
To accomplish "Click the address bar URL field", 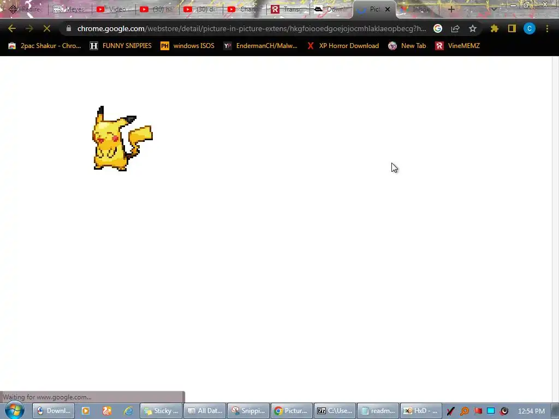I will point(251,28).
